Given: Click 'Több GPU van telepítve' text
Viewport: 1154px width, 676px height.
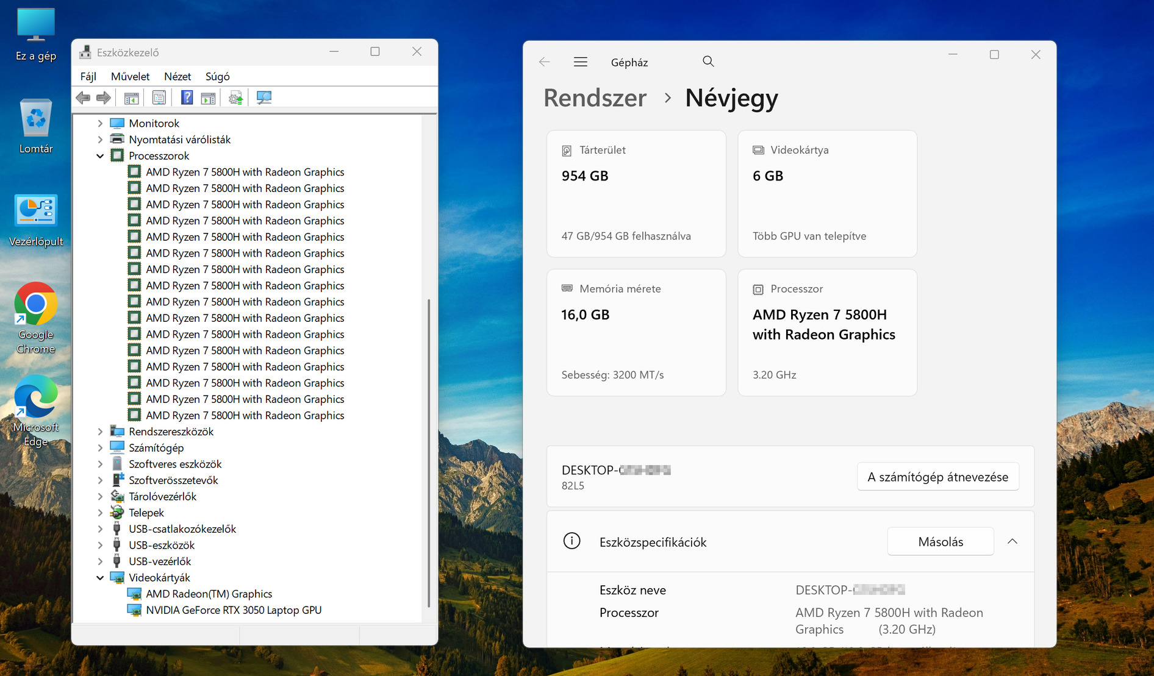Looking at the screenshot, I should 809,236.
